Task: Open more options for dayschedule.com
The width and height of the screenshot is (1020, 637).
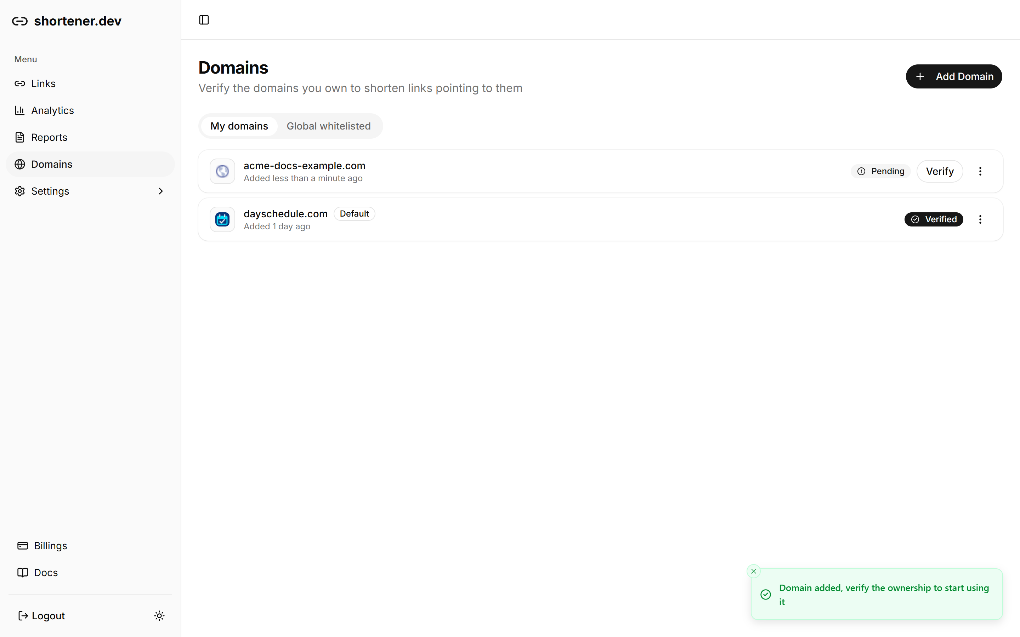Action: 980,219
